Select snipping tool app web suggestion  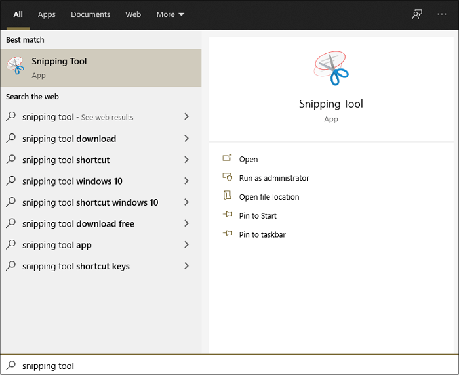click(57, 245)
